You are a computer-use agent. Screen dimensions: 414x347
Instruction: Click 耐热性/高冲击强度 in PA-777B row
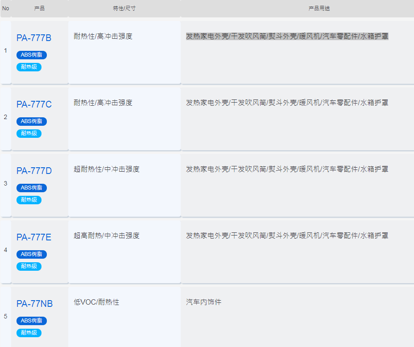(103, 36)
